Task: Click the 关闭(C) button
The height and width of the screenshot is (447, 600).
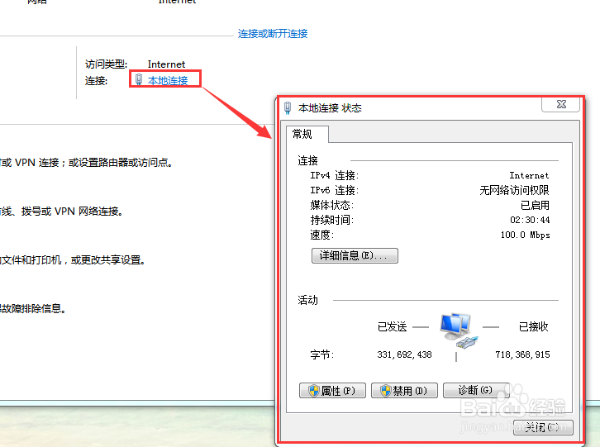Action: coord(543,427)
